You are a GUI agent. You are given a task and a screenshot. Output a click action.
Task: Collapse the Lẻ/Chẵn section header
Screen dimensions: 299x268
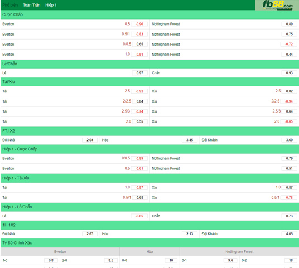point(149,64)
